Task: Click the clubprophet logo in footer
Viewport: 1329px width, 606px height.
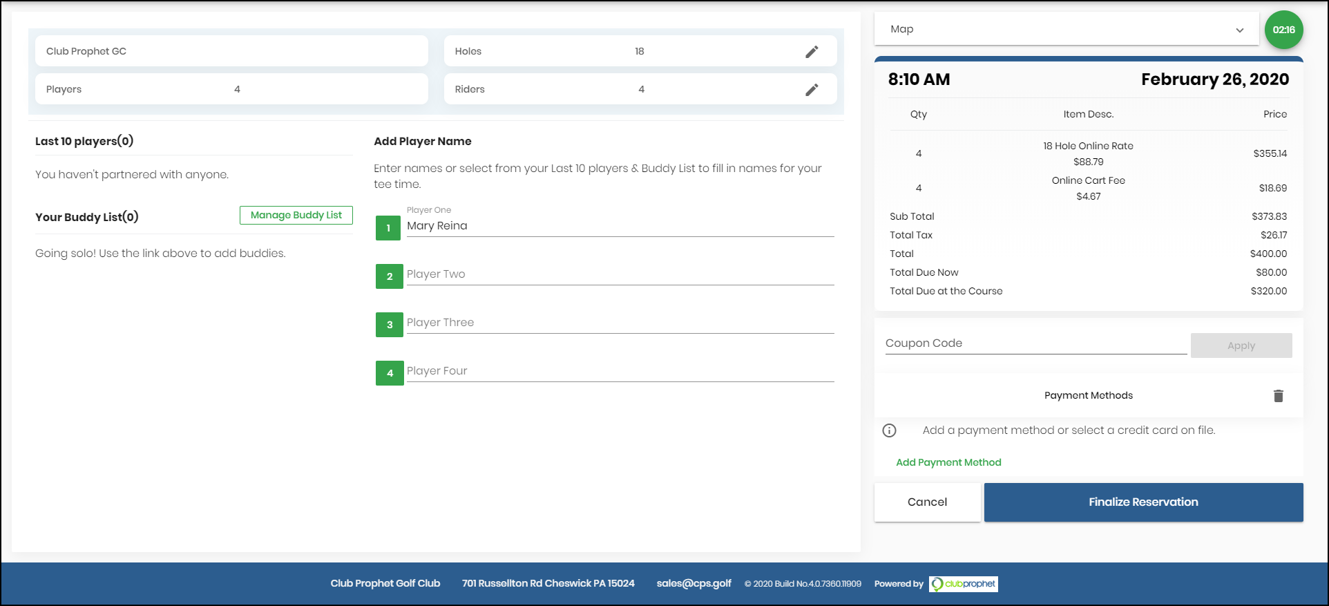Action: (x=963, y=584)
